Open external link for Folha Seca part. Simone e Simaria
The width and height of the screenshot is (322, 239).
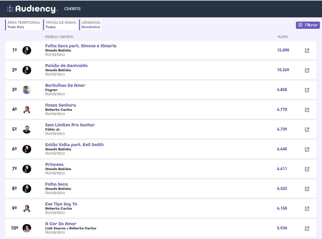(307, 51)
